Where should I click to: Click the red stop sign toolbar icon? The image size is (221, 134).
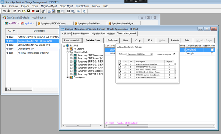(x=33, y=11)
